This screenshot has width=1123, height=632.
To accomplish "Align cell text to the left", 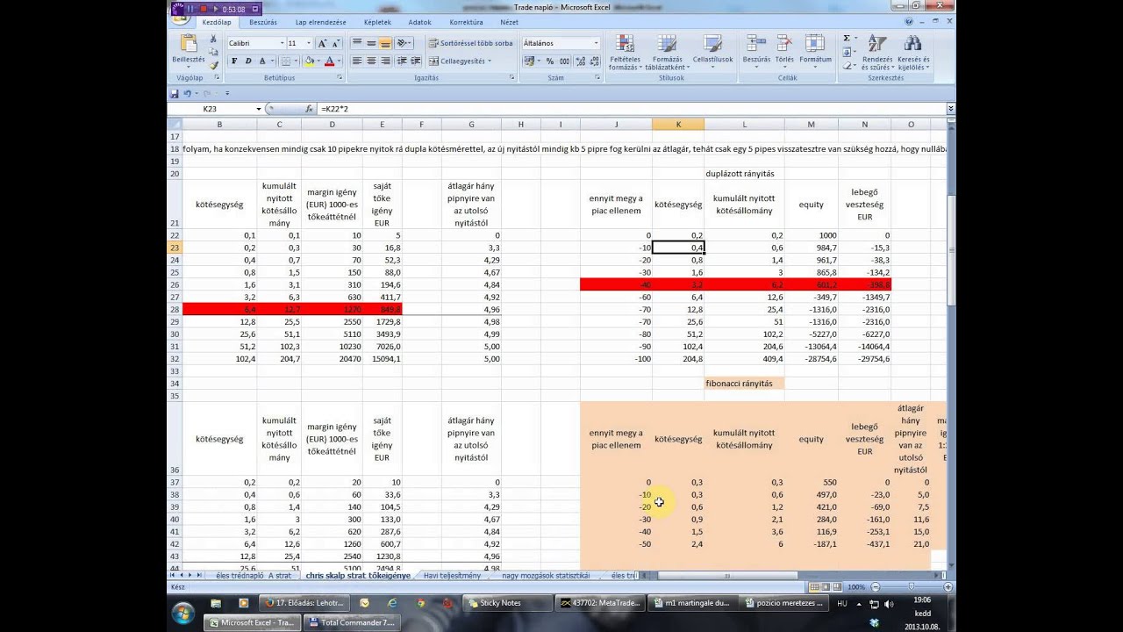I will point(357,61).
